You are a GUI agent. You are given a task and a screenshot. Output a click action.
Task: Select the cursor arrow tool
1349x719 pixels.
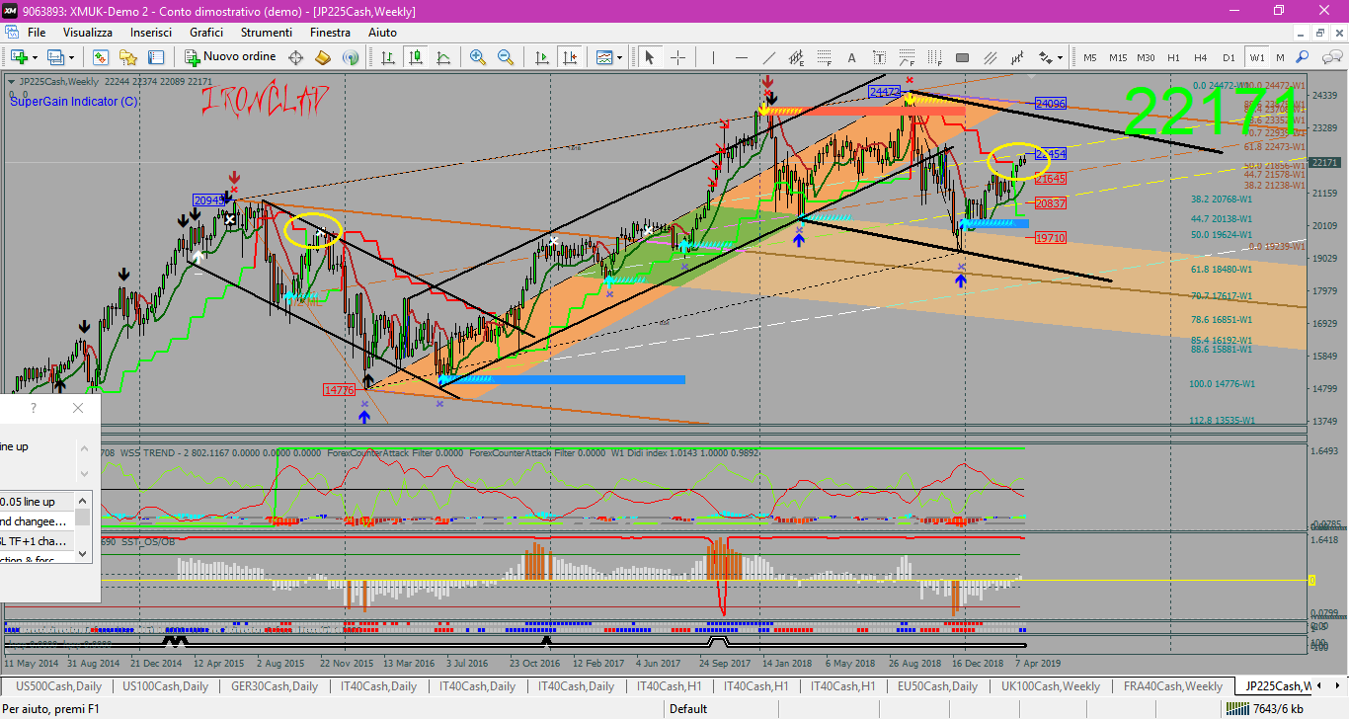(x=649, y=57)
